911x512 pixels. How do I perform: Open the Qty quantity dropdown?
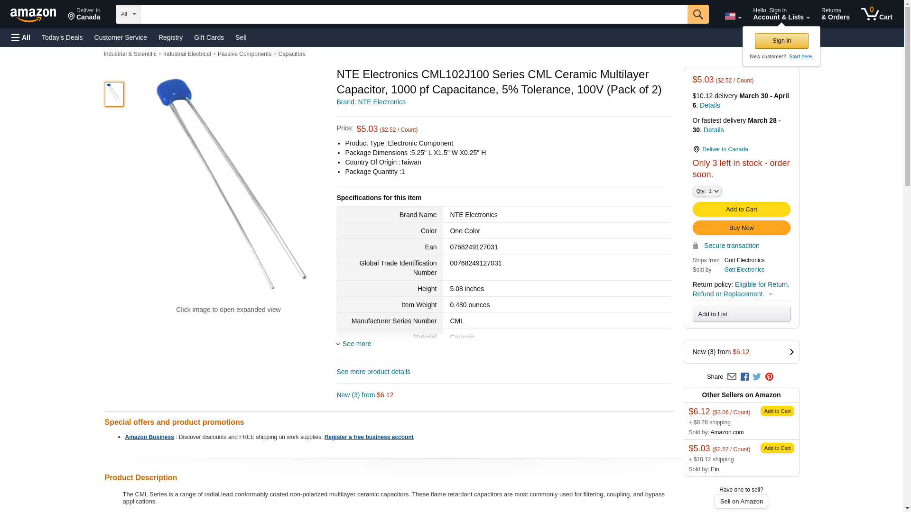tap(706, 191)
